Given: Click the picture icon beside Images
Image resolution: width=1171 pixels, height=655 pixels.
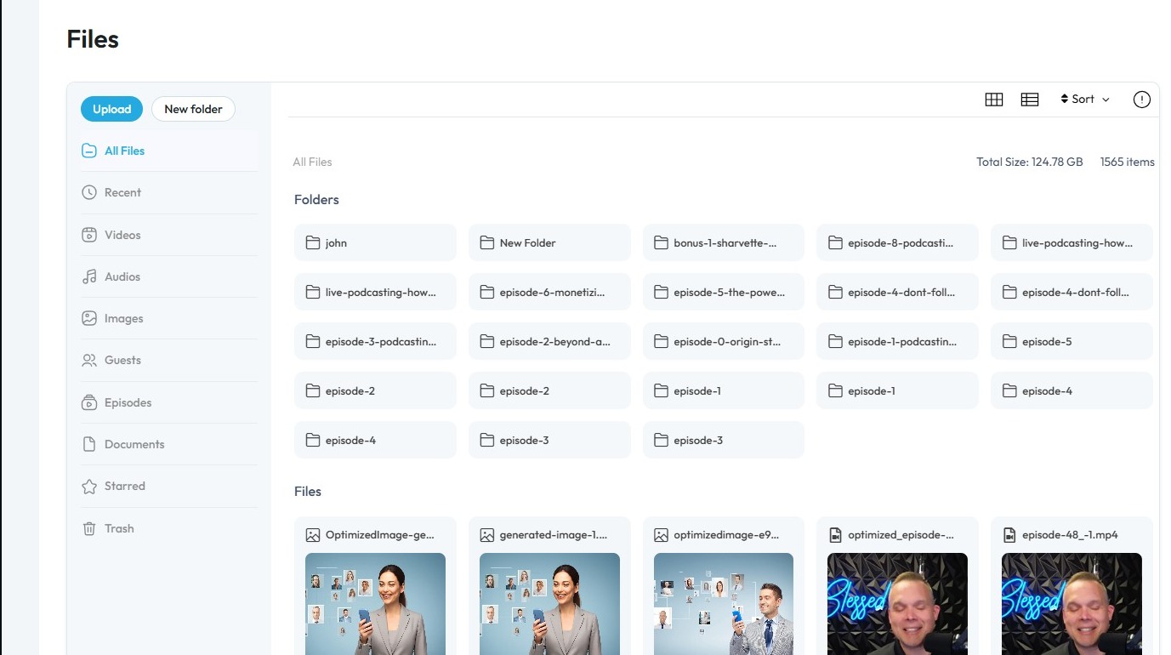Looking at the screenshot, I should 89,318.
